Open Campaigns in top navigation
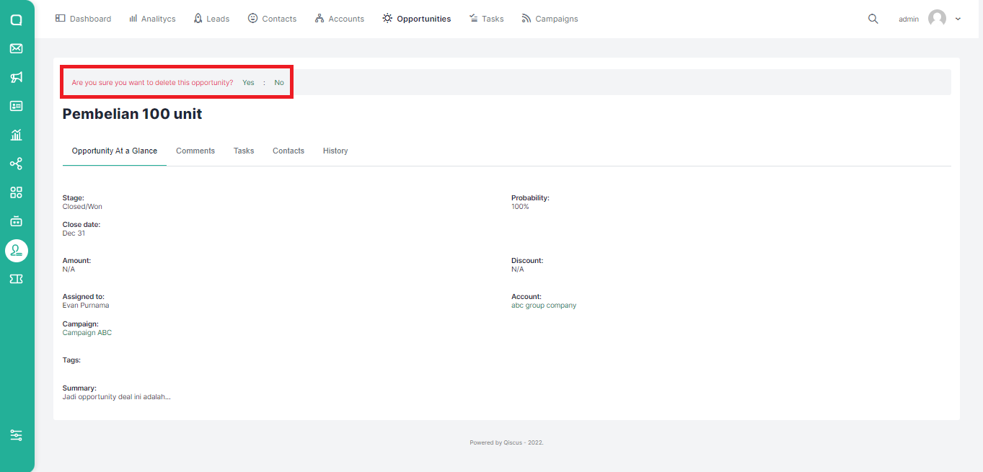This screenshot has width=983, height=472. [x=550, y=19]
